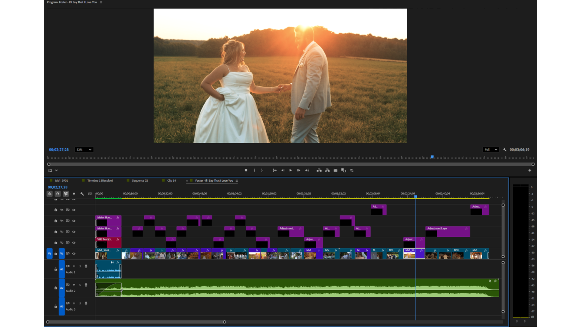Hide the V3 track output eye
The width and height of the screenshot is (581, 327).
74,232
